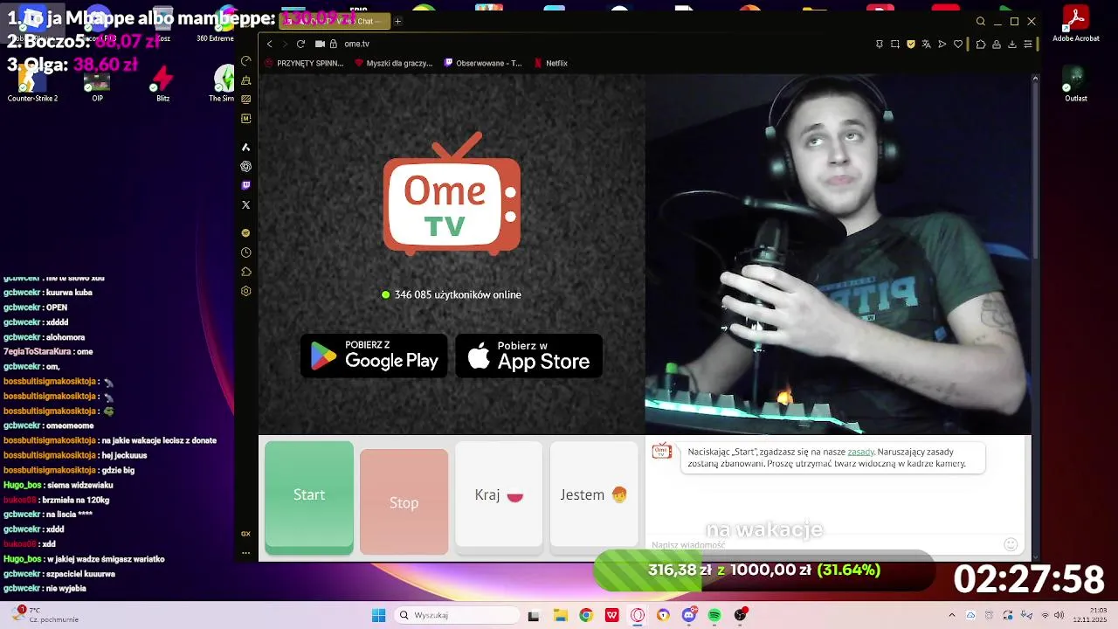Open the translate page icon
Screen dimensions: 1118x629
927,44
